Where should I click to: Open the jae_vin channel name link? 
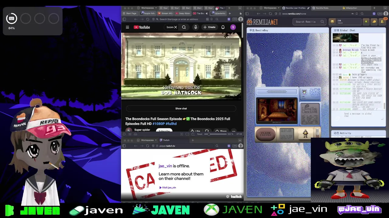coord(165,166)
